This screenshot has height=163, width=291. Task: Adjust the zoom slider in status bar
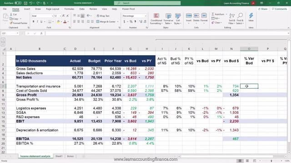point(271,161)
